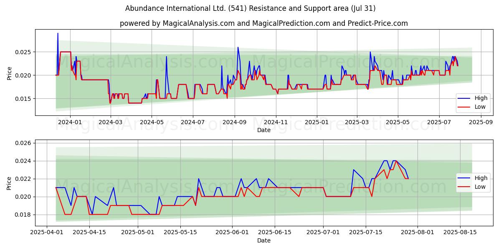Click the '2025-07-01' tick label
Screen dimensions: 501x250
click(324, 232)
